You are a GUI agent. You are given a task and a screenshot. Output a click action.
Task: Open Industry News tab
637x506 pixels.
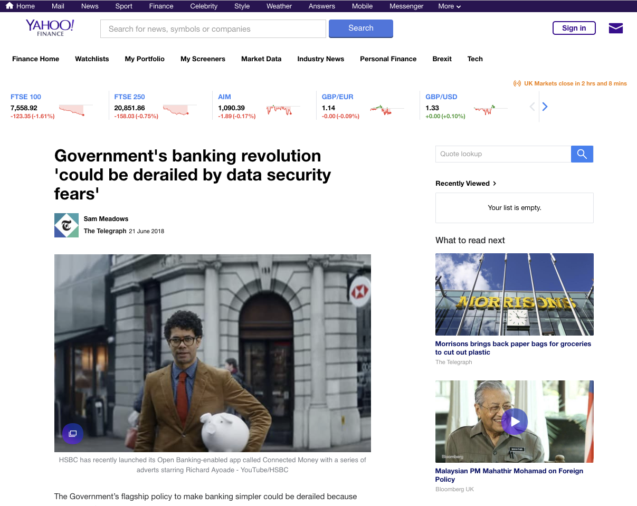point(321,59)
